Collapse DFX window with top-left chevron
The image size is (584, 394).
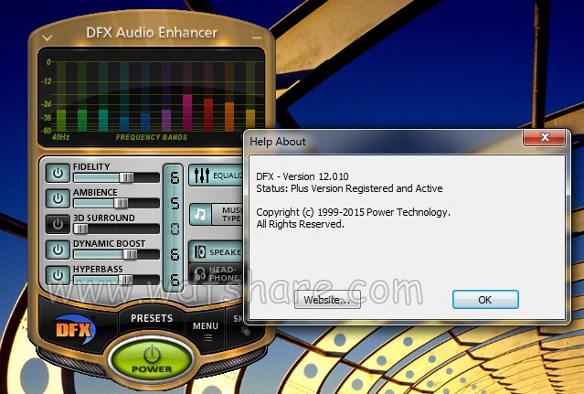[x=47, y=37]
